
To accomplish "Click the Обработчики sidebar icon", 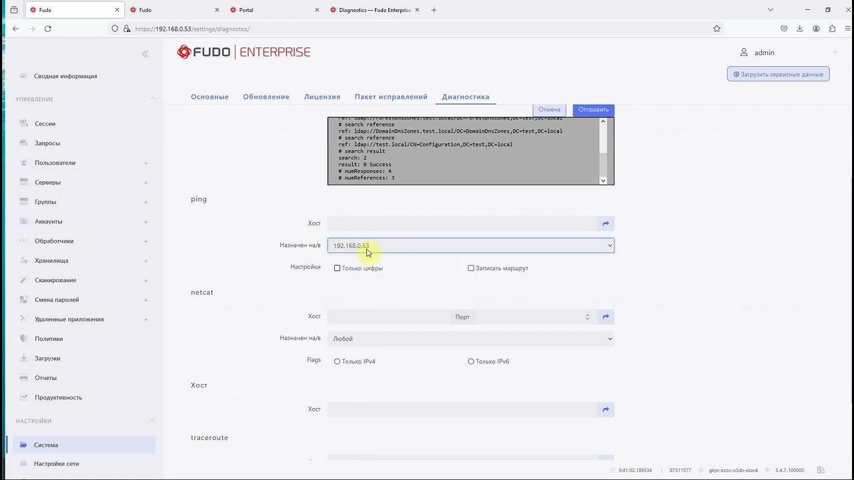I will [x=23, y=241].
